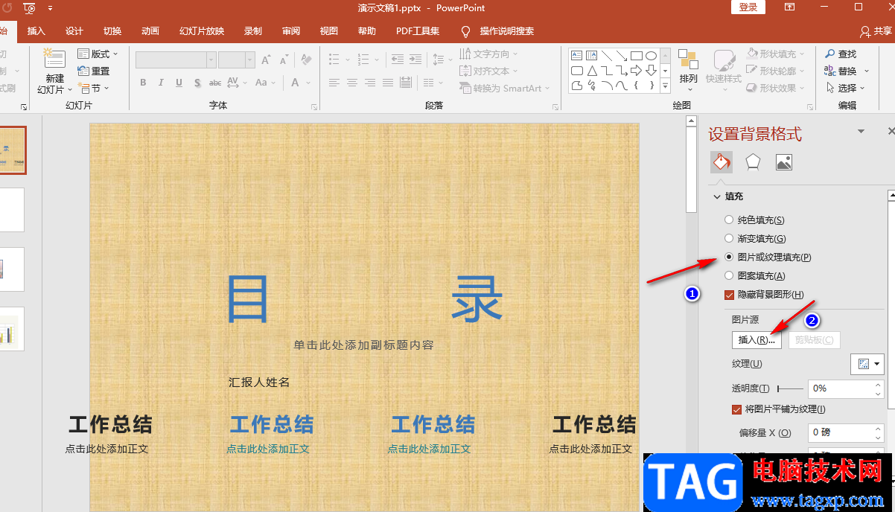895x512 pixels.
Task: Click the Share 共享 button
Action: (876, 31)
